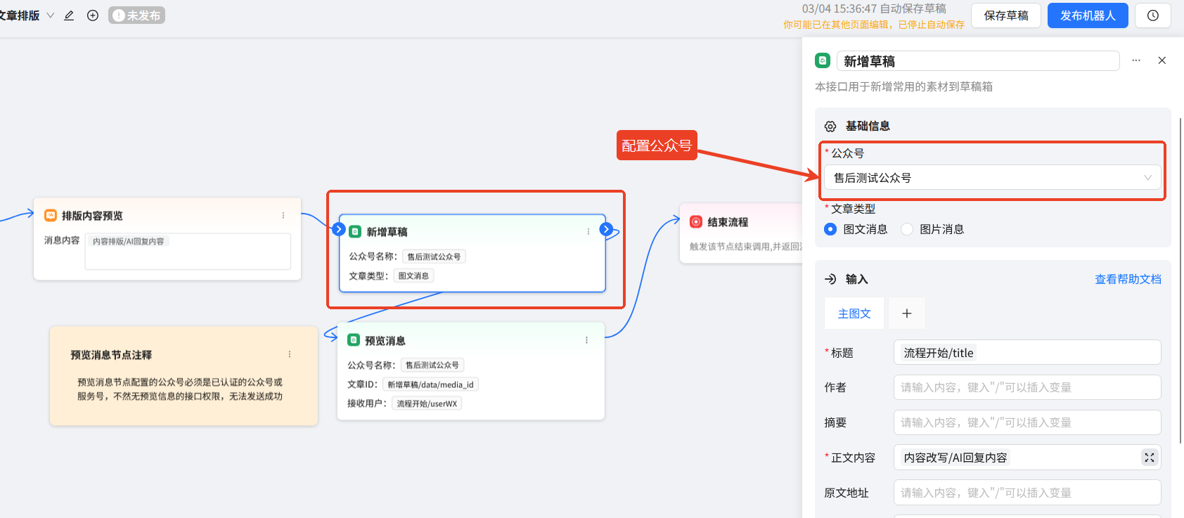Click the 发布机器人 button
The width and height of the screenshot is (1184, 518).
point(1088,15)
